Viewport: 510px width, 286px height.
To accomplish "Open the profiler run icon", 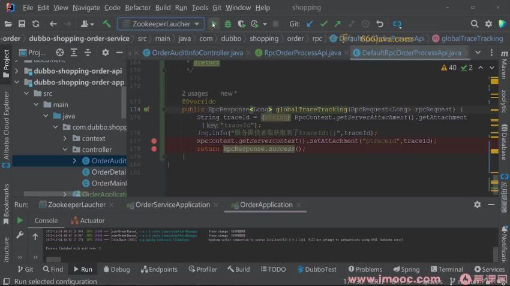I will [x=254, y=24].
